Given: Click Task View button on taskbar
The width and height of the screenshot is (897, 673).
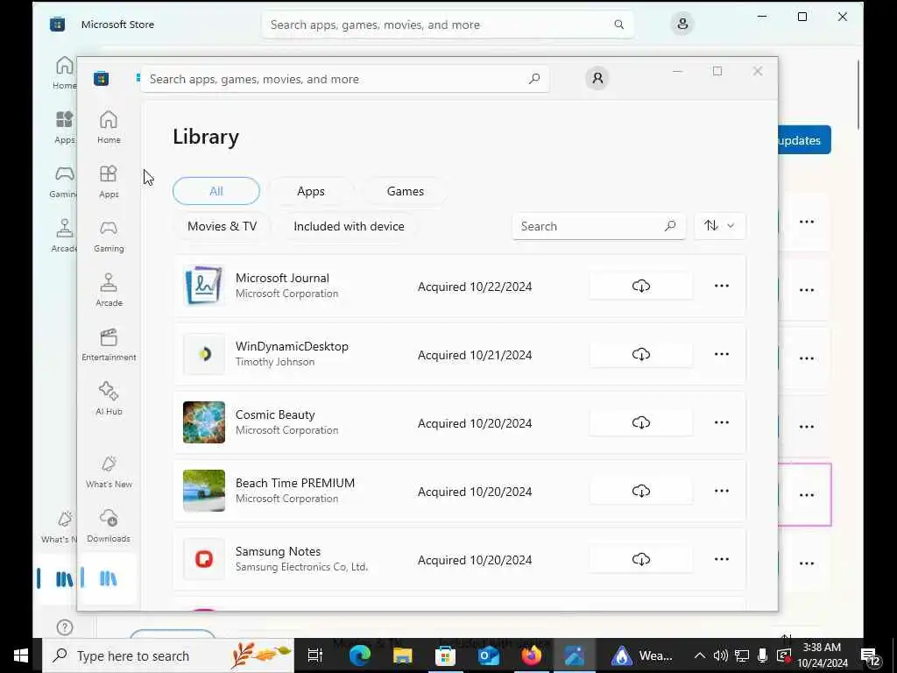Looking at the screenshot, I should click(315, 655).
